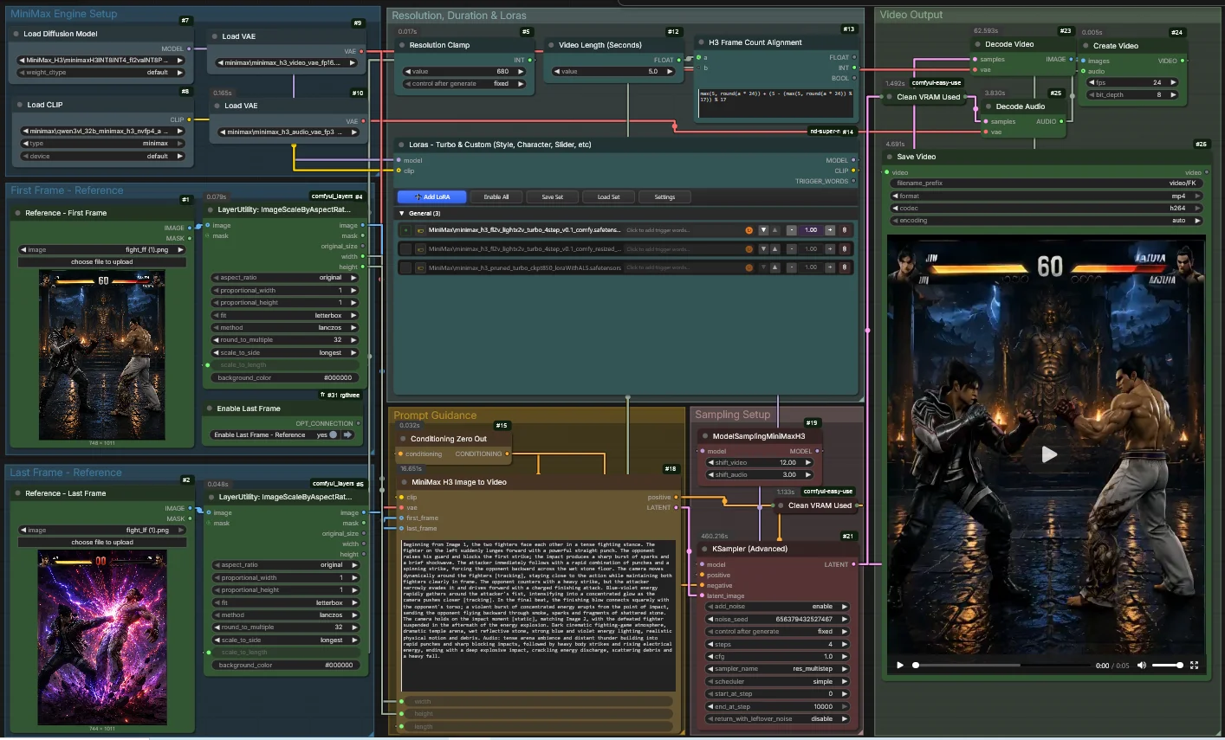Collapse the Resolution Clamp node dot
Screen dimensions: 1225x740
tap(402, 45)
